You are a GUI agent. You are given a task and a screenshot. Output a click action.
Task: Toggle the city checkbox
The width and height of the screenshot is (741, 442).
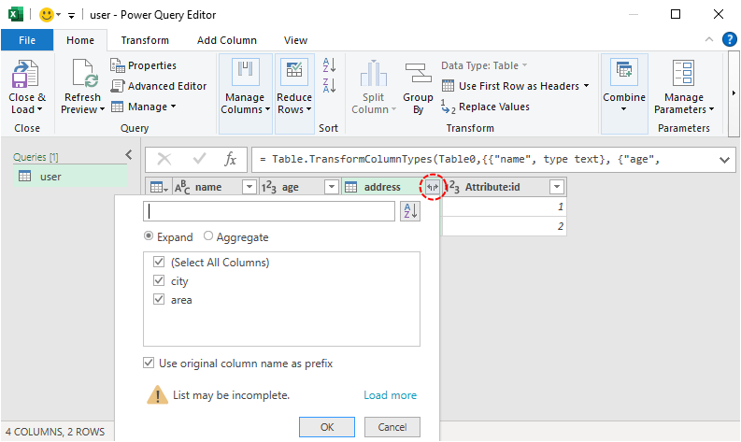[x=159, y=280]
